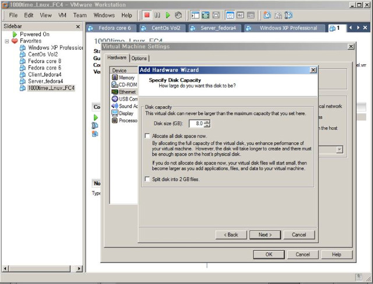Select the Processors device icon
Screen dimensions: 373x284
115,121
